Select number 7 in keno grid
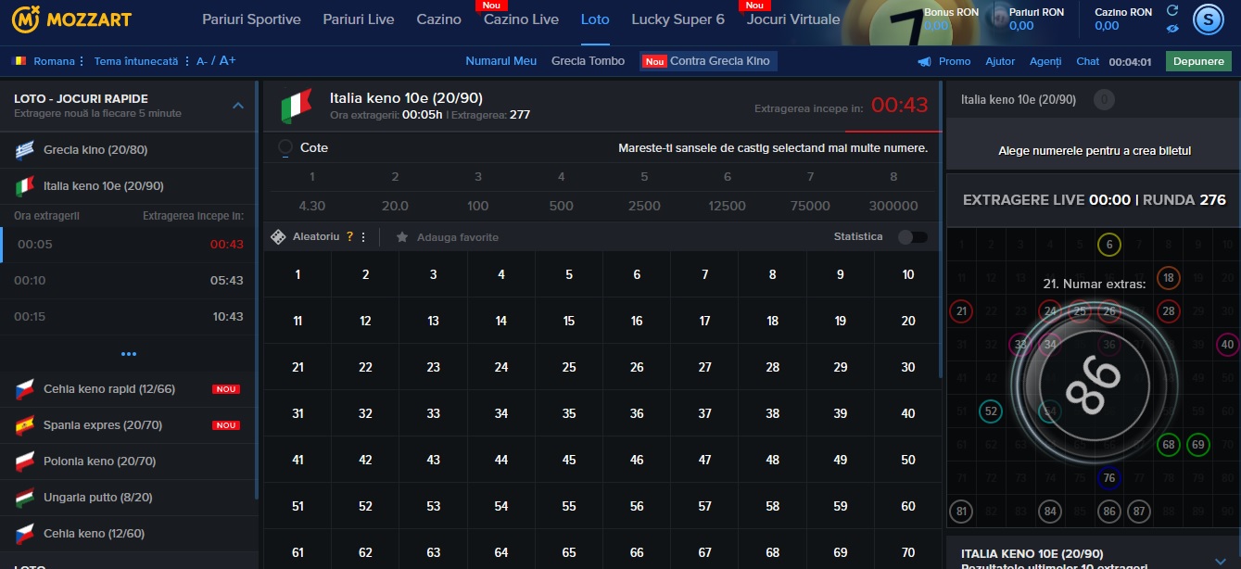The height and width of the screenshot is (569, 1241). 705,274
